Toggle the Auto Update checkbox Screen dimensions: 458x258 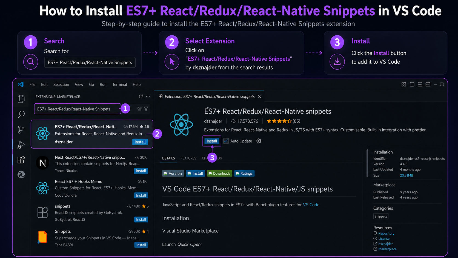click(x=226, y=141)
